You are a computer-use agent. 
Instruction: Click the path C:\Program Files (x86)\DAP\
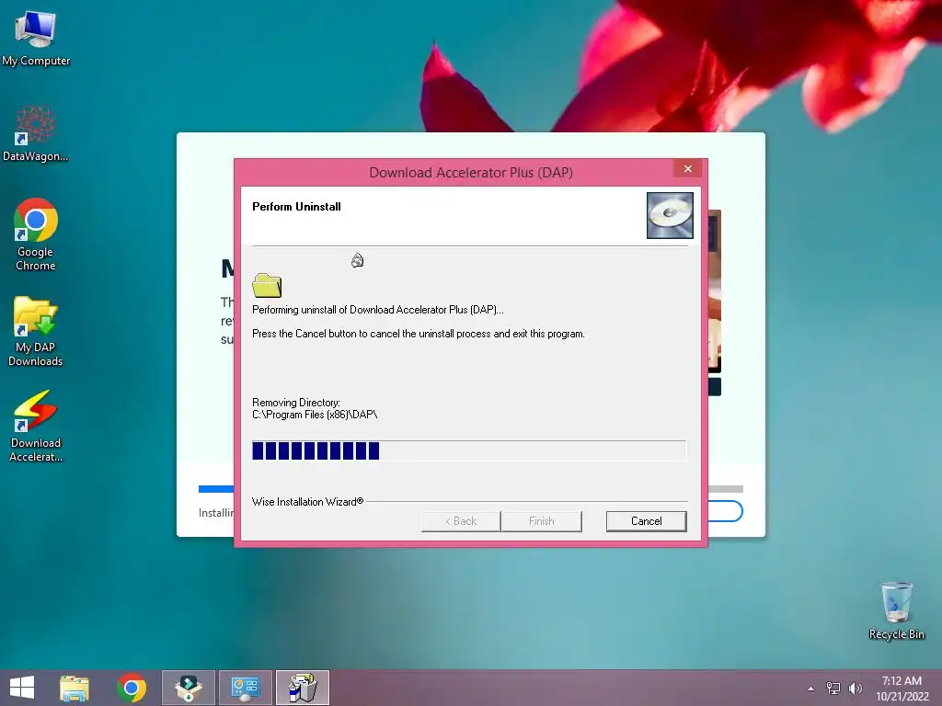315,415
